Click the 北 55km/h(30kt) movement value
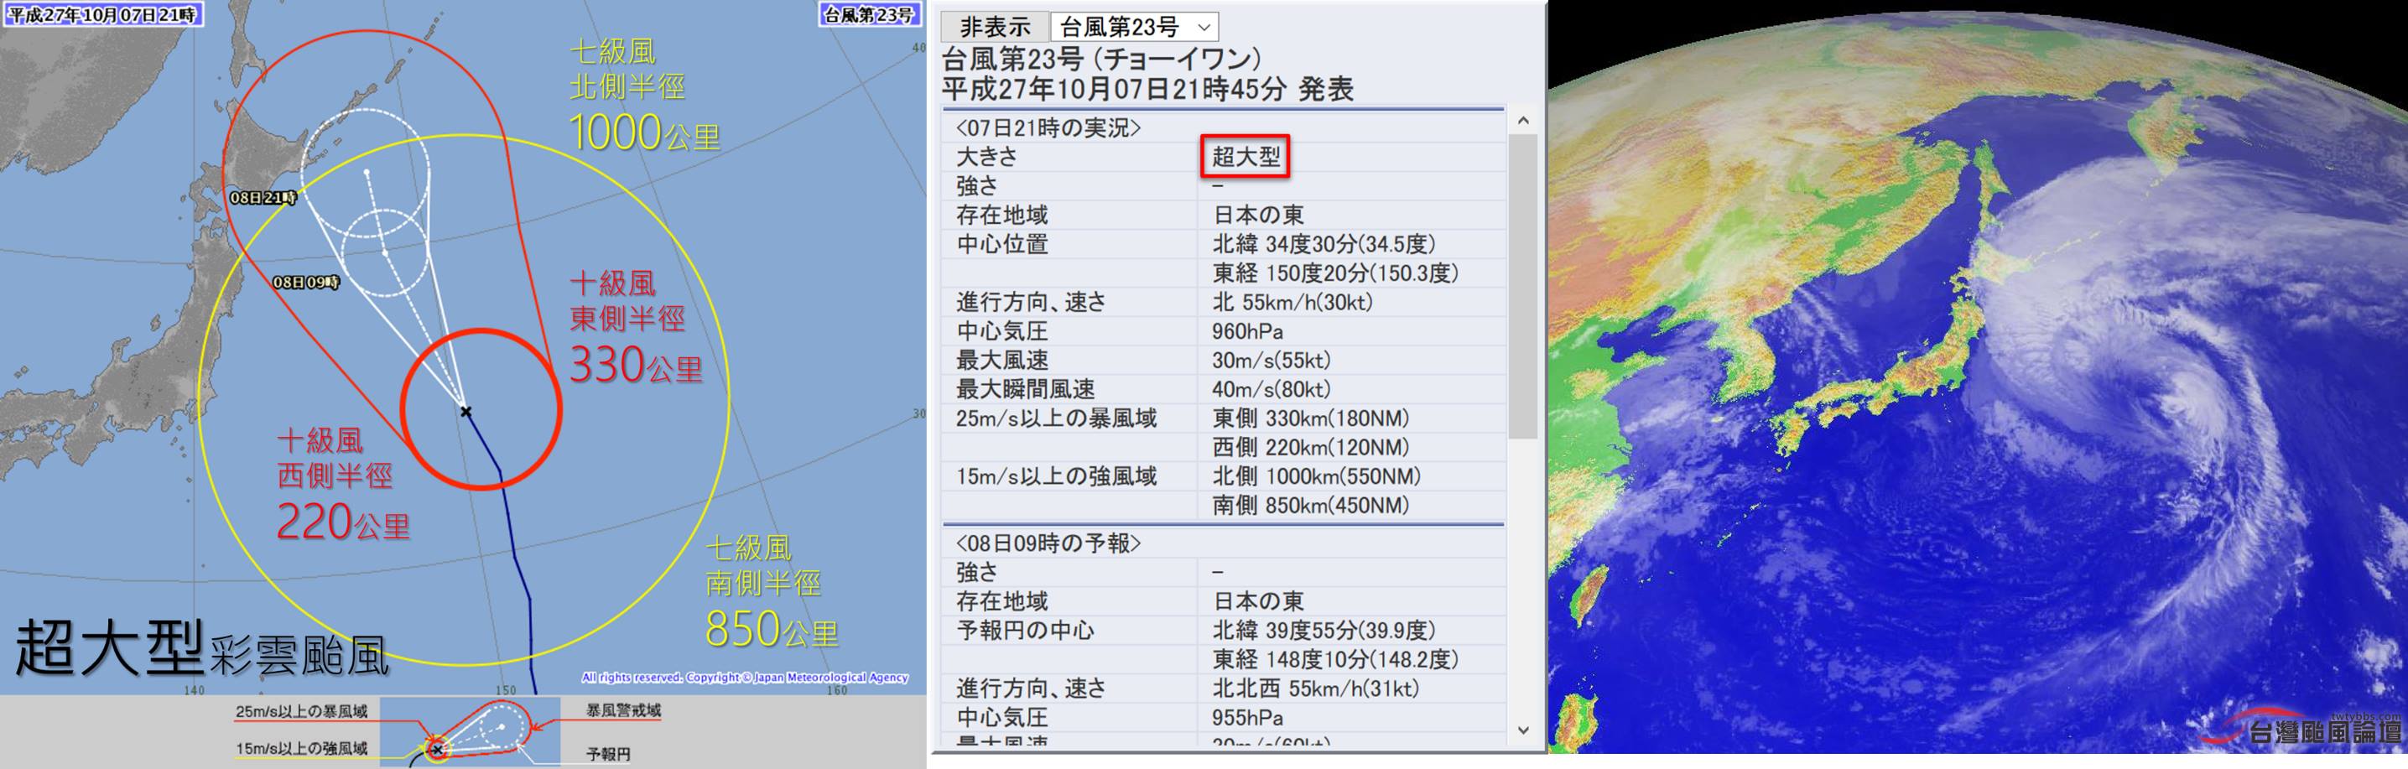This screenshot has height=769, width=2408. [x=1292, y=302]
